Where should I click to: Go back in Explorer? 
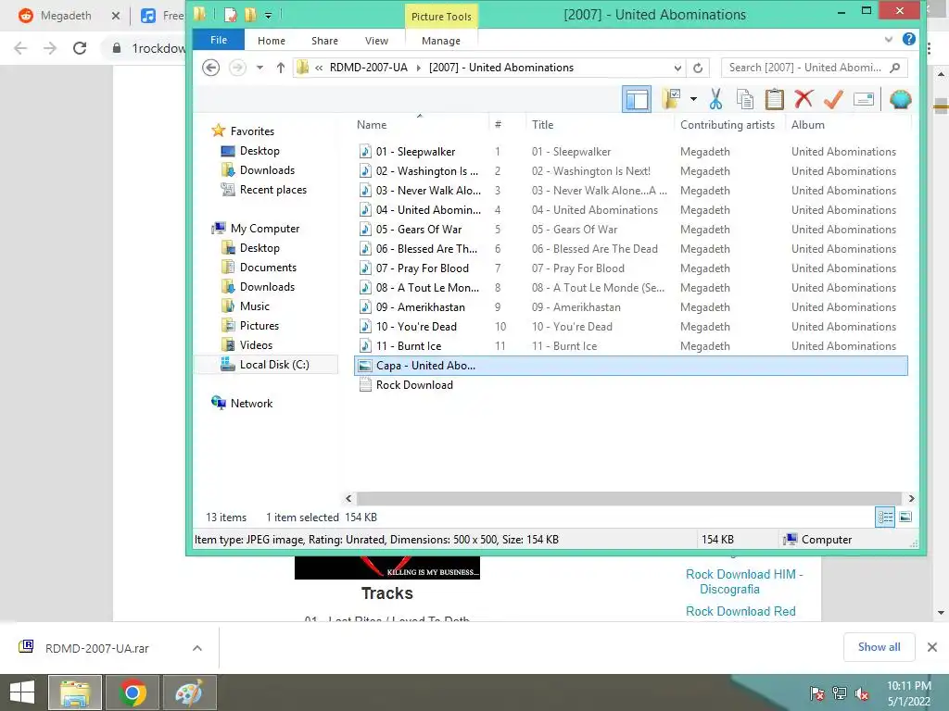(x=210, y=67)
